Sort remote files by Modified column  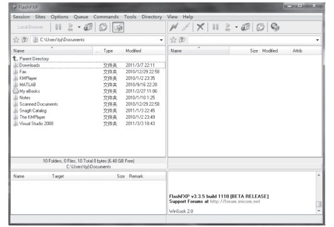(x=275, y=51)
